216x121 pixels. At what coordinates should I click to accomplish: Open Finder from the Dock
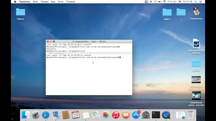(26, 115)
